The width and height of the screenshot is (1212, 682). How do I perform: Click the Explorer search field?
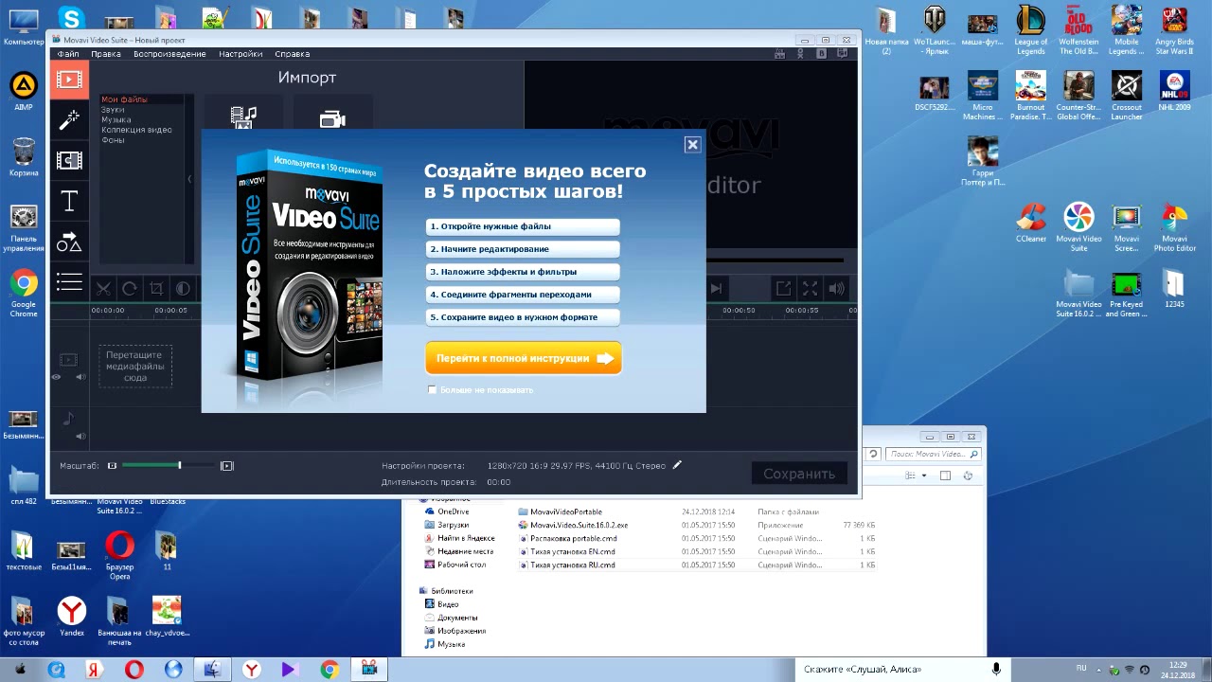point(934,455)
